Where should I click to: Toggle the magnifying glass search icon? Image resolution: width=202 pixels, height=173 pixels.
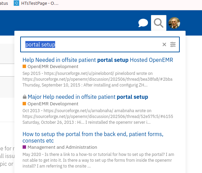coord(159,23)
